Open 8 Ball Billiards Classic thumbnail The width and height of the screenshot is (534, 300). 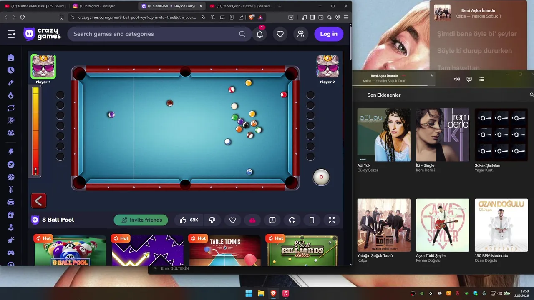tap(302, 250)
